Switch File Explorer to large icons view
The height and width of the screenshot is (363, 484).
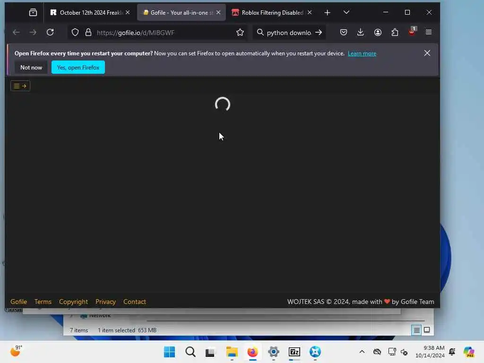427,330
